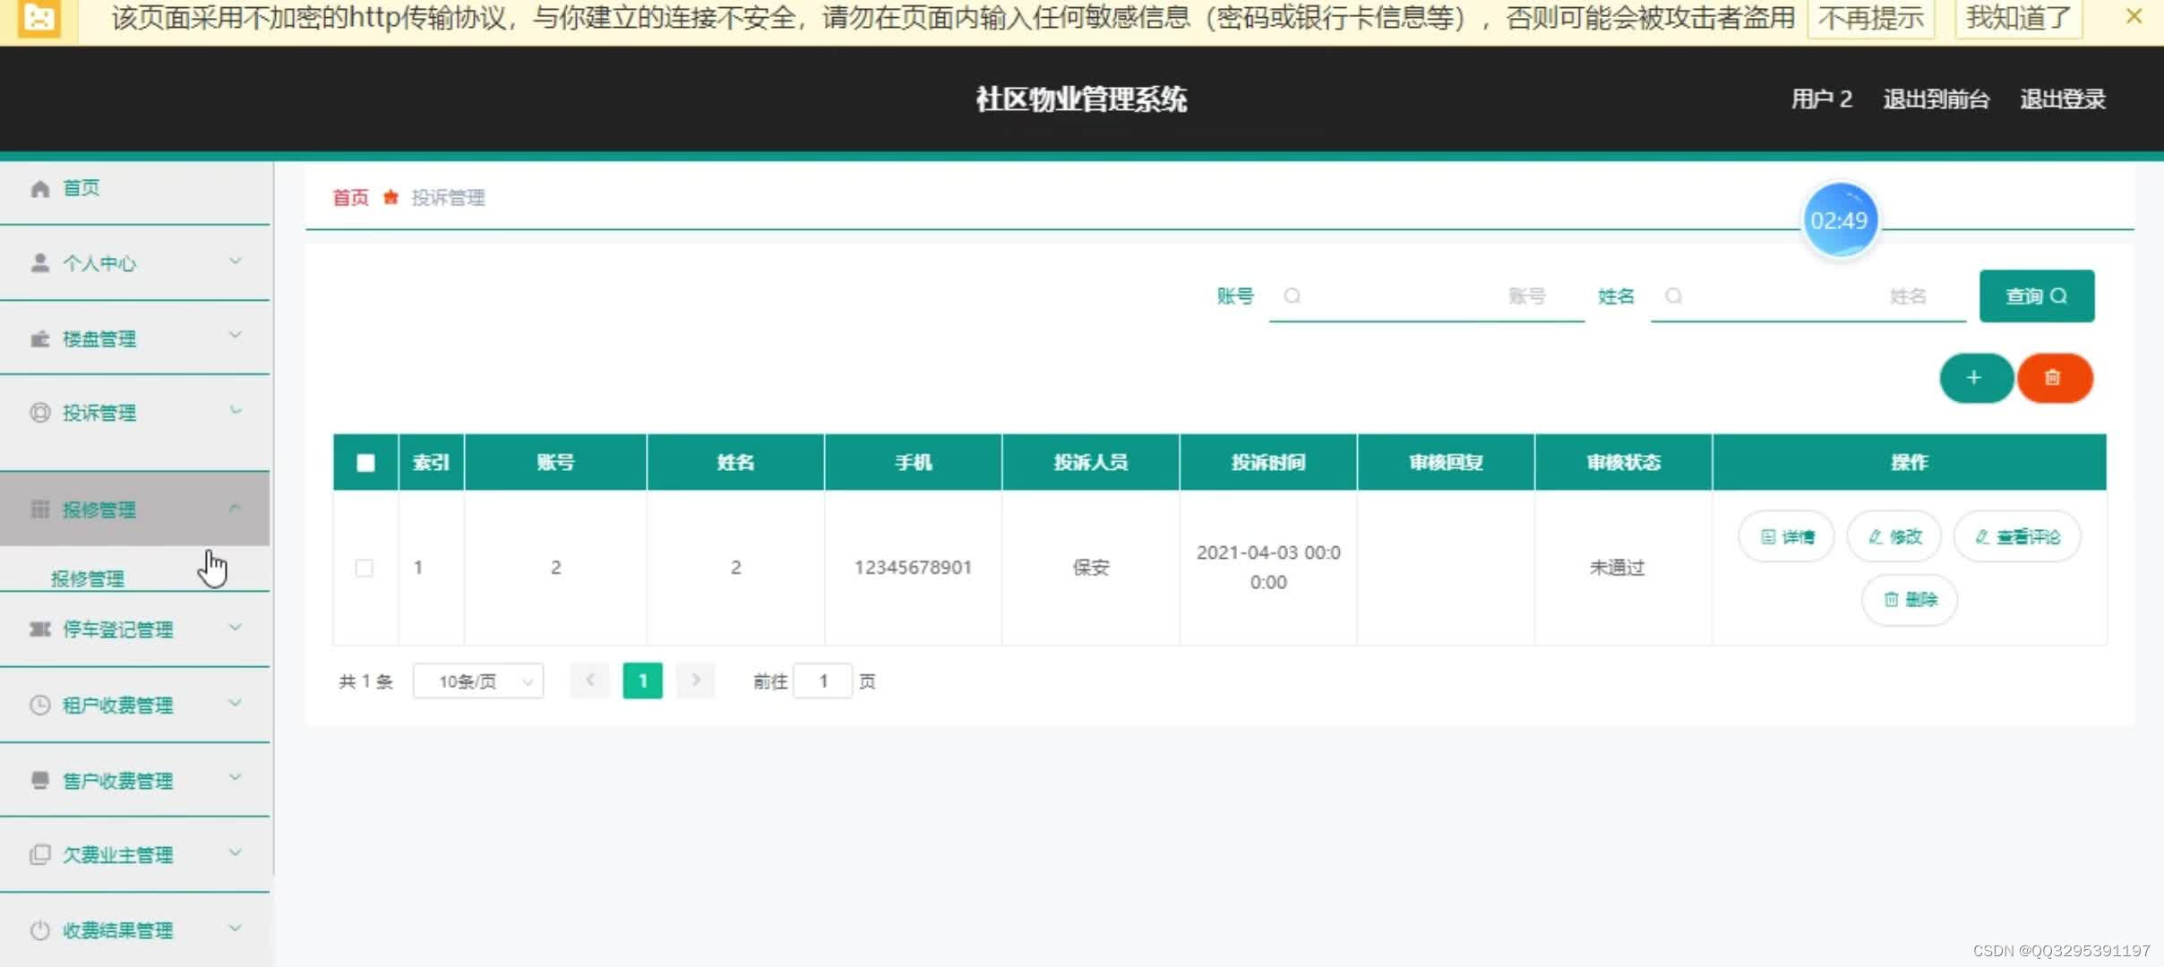
Task: Click phone number 12345678901 cell
Action: [x=913, y=567]
